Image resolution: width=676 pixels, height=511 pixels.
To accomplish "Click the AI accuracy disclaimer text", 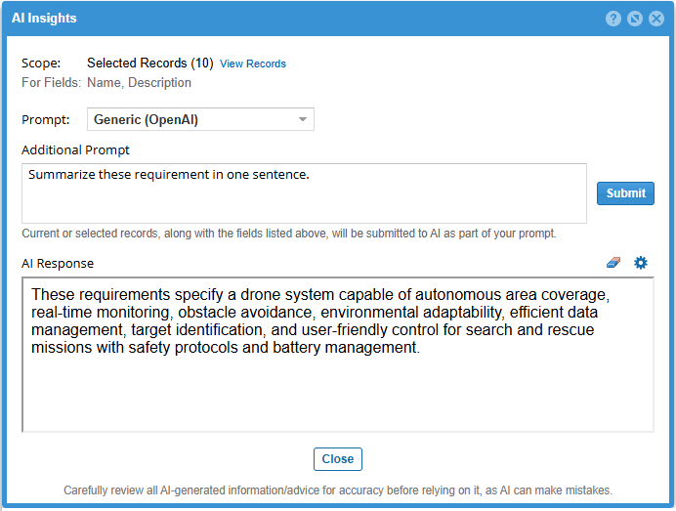I will tap(337, 490).
